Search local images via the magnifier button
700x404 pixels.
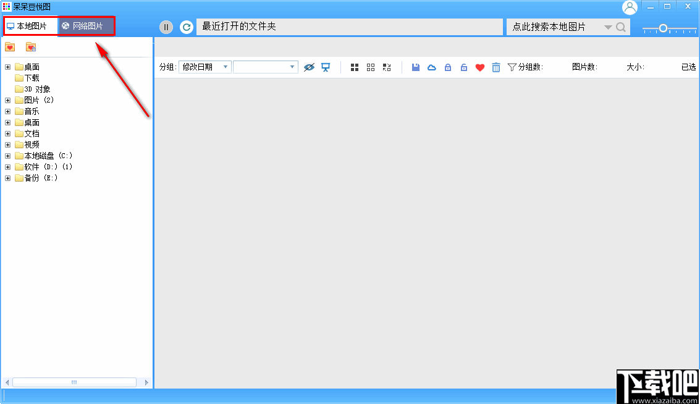(620, 27)
